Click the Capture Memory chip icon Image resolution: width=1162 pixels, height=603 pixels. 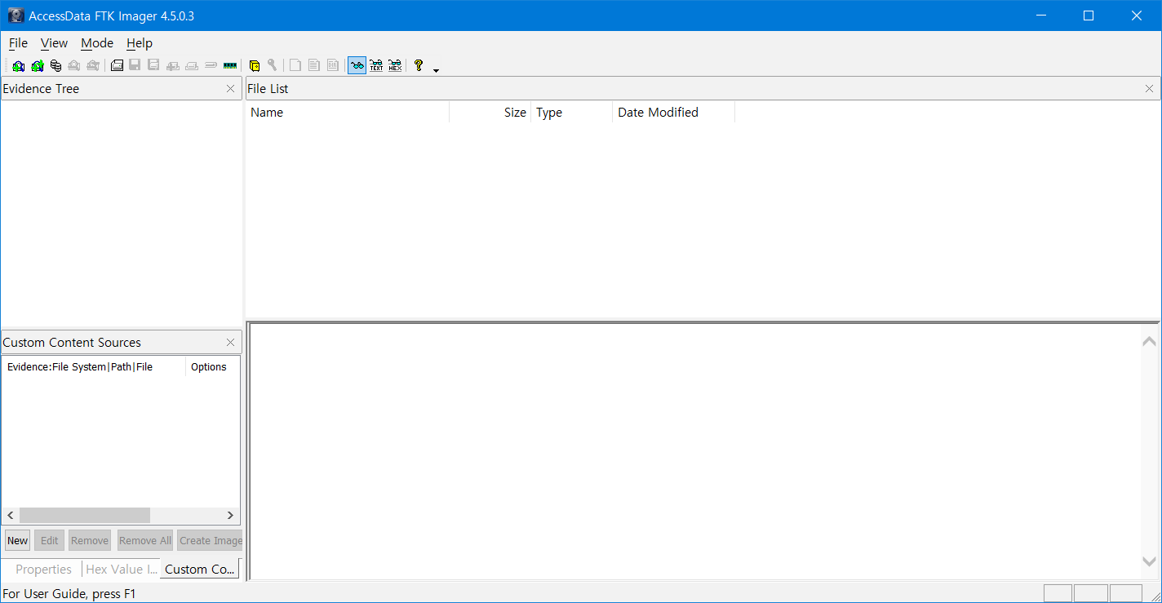click(x=230, y=66)
